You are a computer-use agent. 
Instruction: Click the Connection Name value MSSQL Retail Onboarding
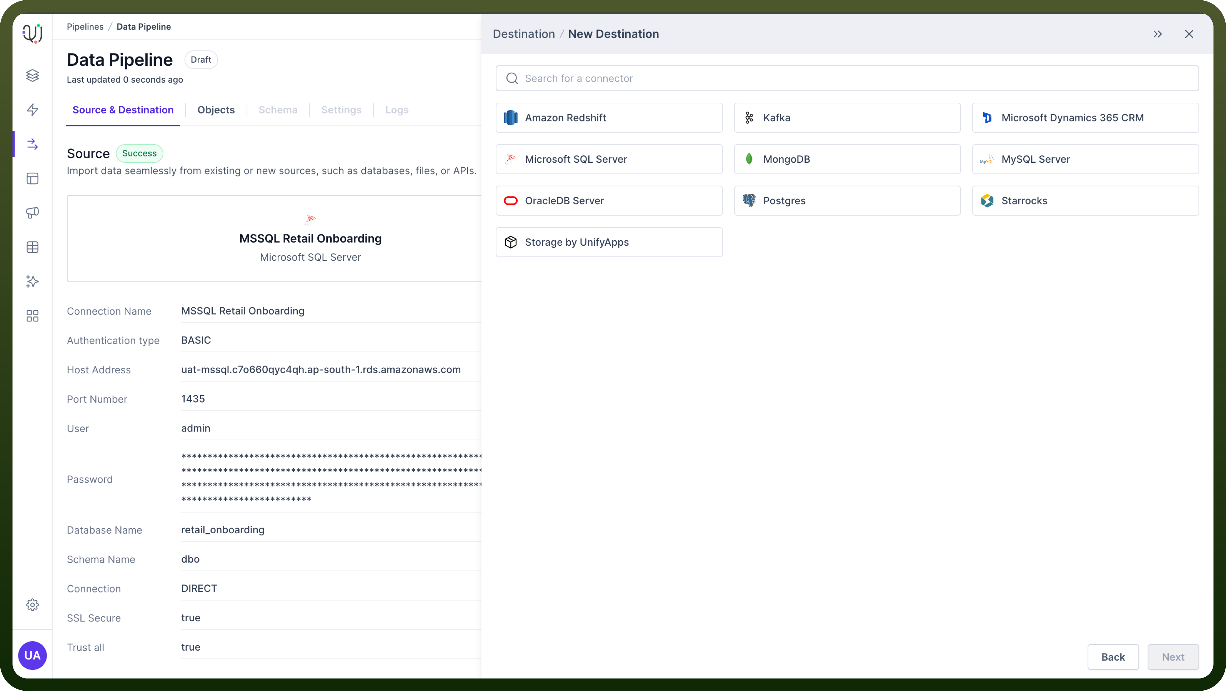pos(243,311)
